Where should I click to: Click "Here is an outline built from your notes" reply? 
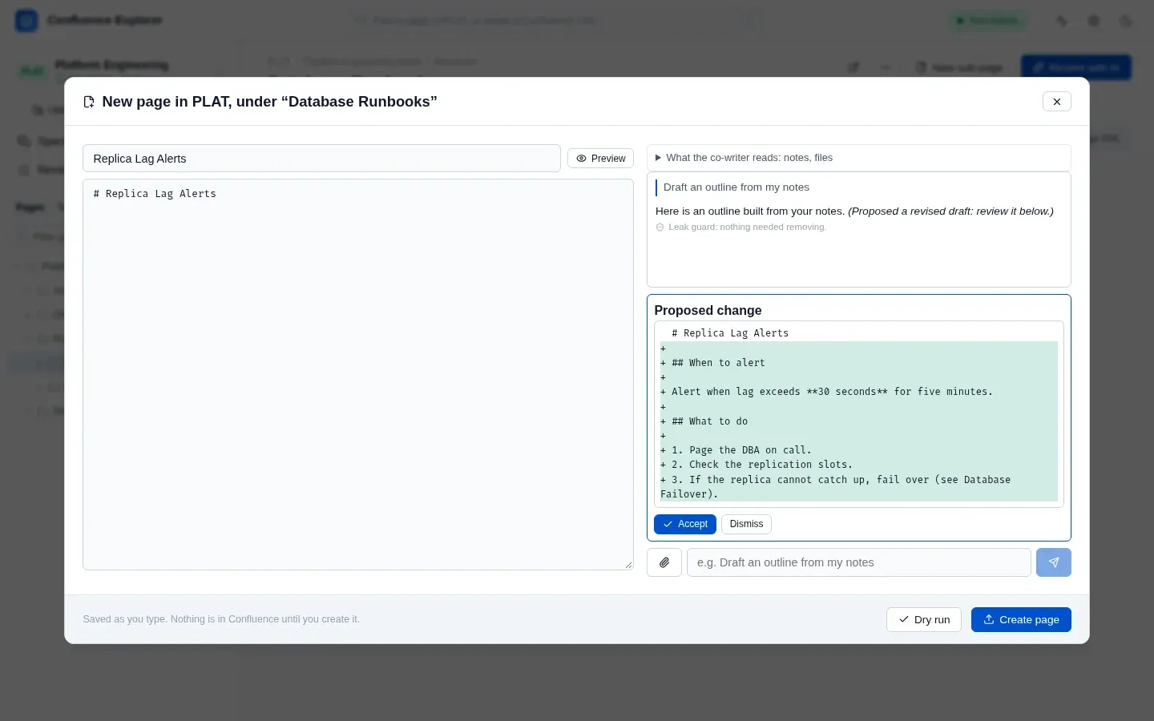pyautogui.click(x=854, y=211)
